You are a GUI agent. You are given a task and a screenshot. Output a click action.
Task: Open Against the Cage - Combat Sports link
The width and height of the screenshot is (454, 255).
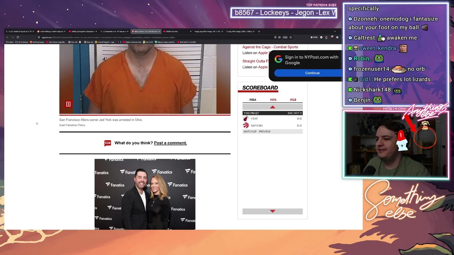pyautogui.click(x=270, y=47)
